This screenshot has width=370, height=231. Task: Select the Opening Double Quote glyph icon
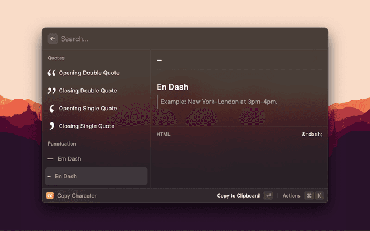[51, 73]
